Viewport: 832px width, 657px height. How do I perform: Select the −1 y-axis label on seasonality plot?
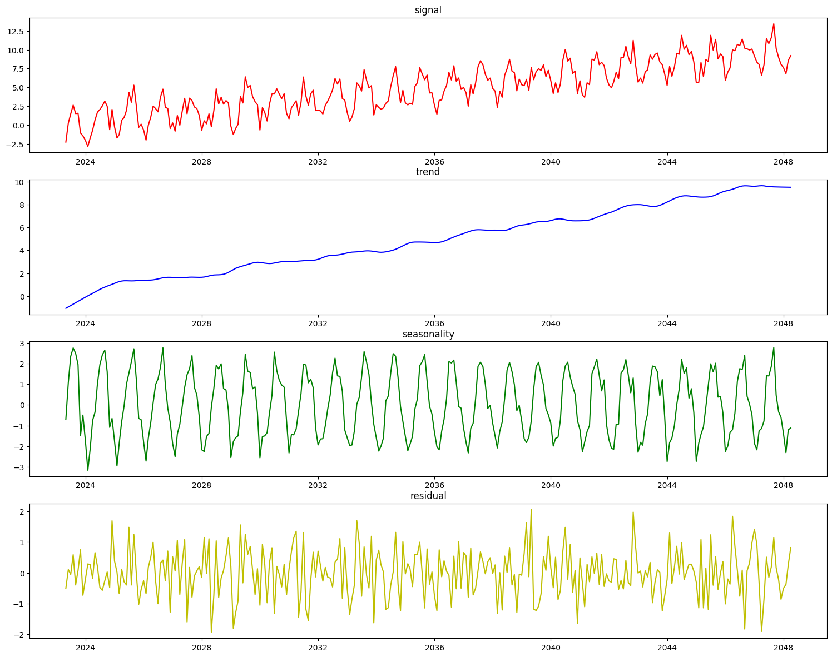(x=19, y=426)
